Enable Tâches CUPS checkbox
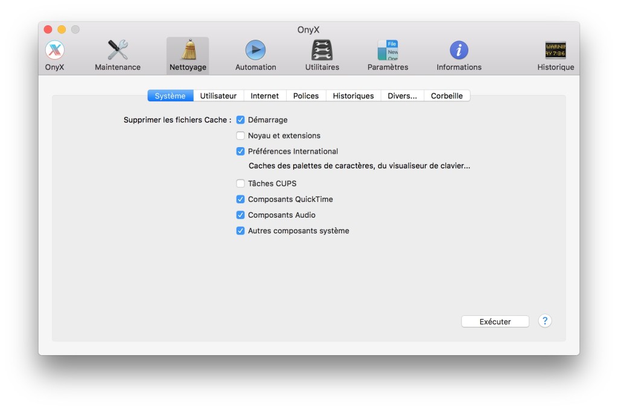This screenshot has width=618, height=410. coord(240,183)
